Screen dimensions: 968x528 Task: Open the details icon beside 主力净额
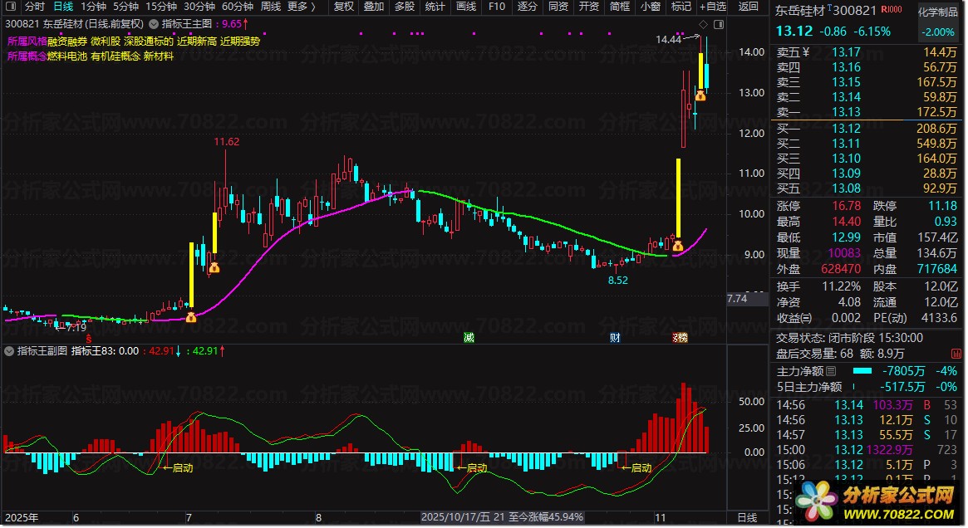coord(831,371)
